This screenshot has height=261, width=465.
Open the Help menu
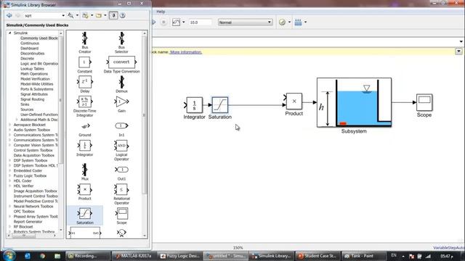point(161,12)
